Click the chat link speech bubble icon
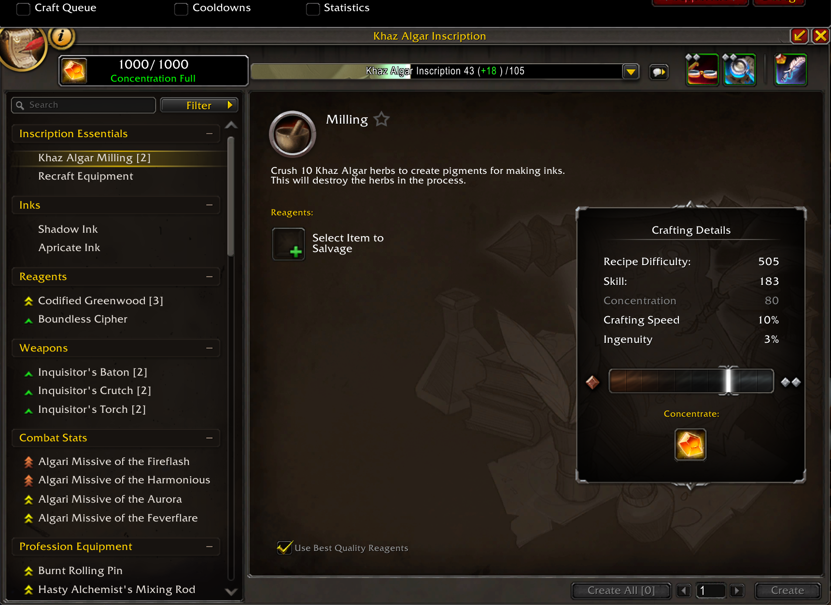The width and height of the screenshot is (831, 605). click(x=659, y=72)
